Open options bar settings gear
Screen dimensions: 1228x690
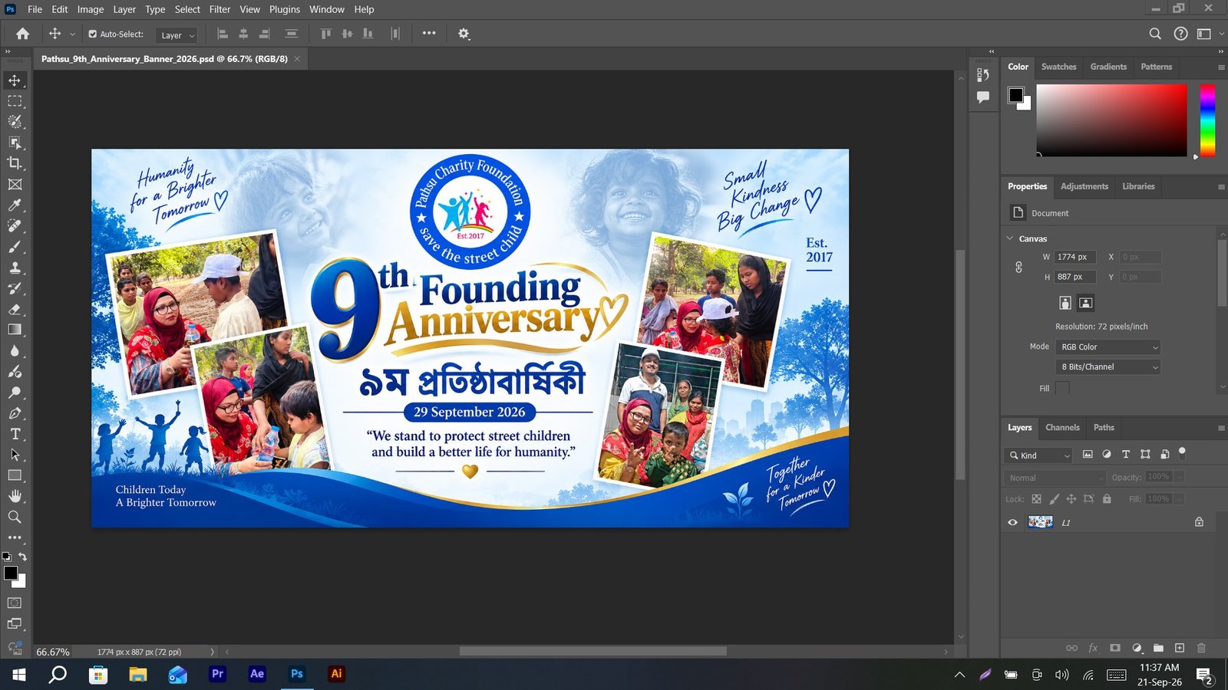[x=464, y=34]
